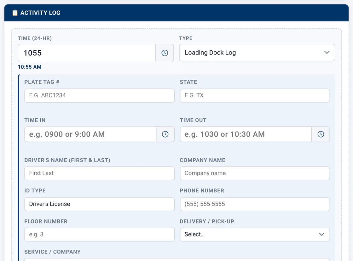Click into the Time In text field

(x=90, y=134)
